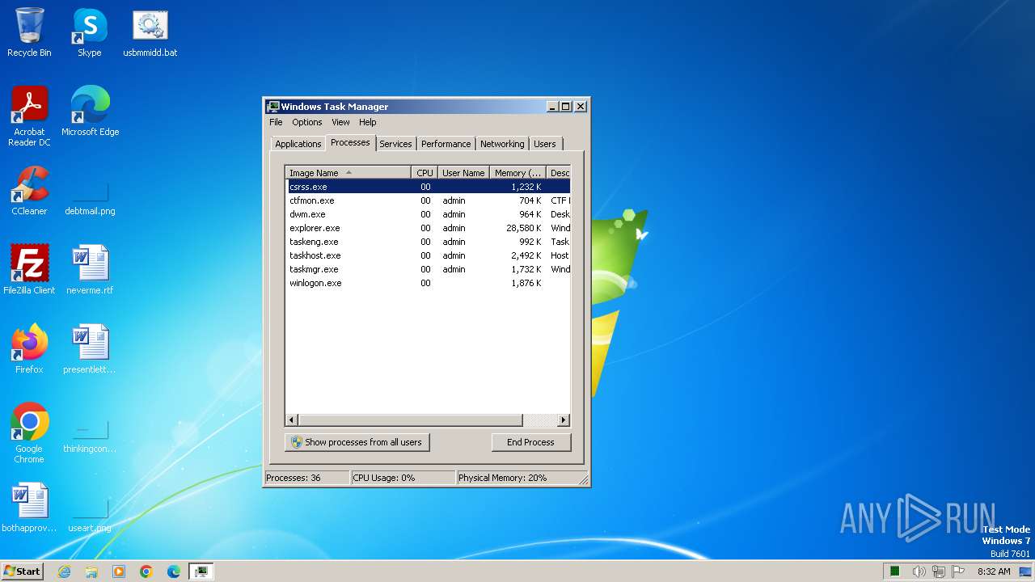This screenshot has width=1035, height=582.
Task: Open Edge from the taskbar
Action: 174,571
